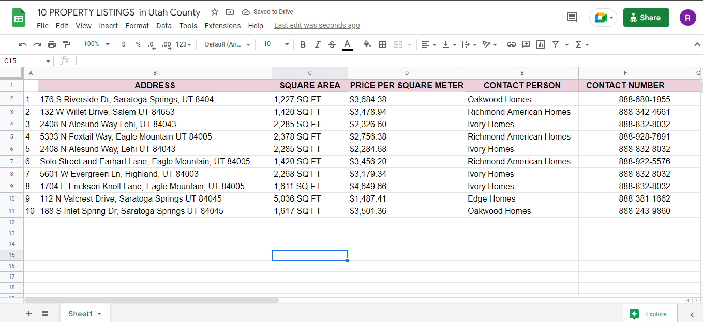Select the Paint format roller
Image resolution: width=703 pixels, height=322 pixels.
tap(66, 44)
